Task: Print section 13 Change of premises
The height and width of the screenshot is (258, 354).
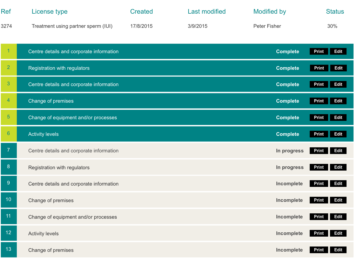Action: [x=319, y=250]
